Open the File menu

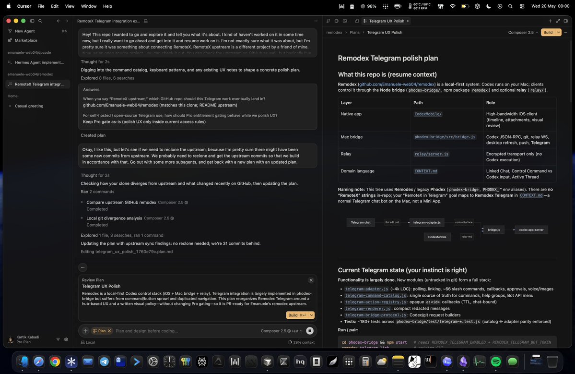tap(41, 6)
